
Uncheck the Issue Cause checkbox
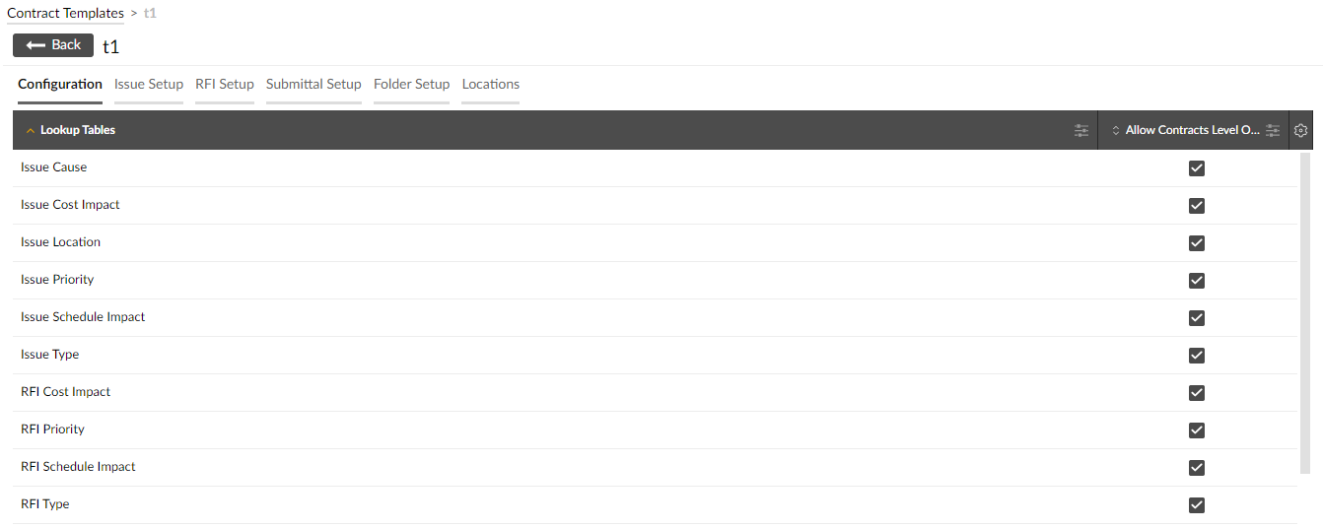(x=1197, y=168)
